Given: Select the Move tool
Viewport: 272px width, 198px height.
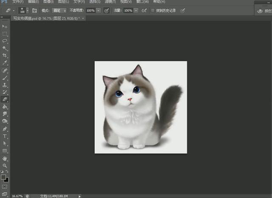Looking at the screenshot, I should point(5,26).
